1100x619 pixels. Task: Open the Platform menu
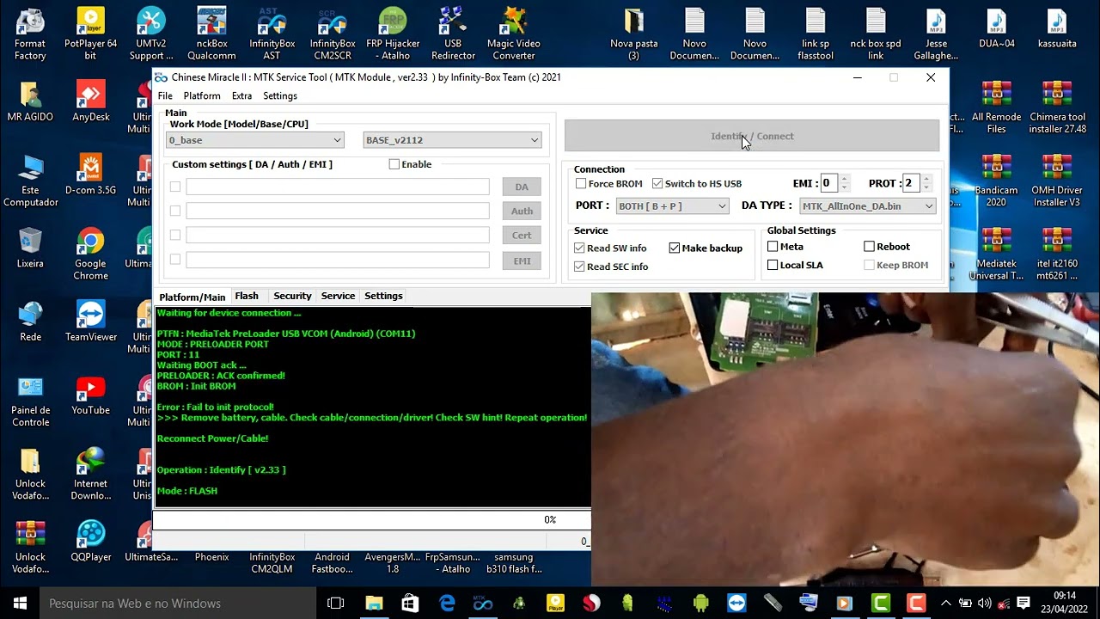[x=202, y=96]
